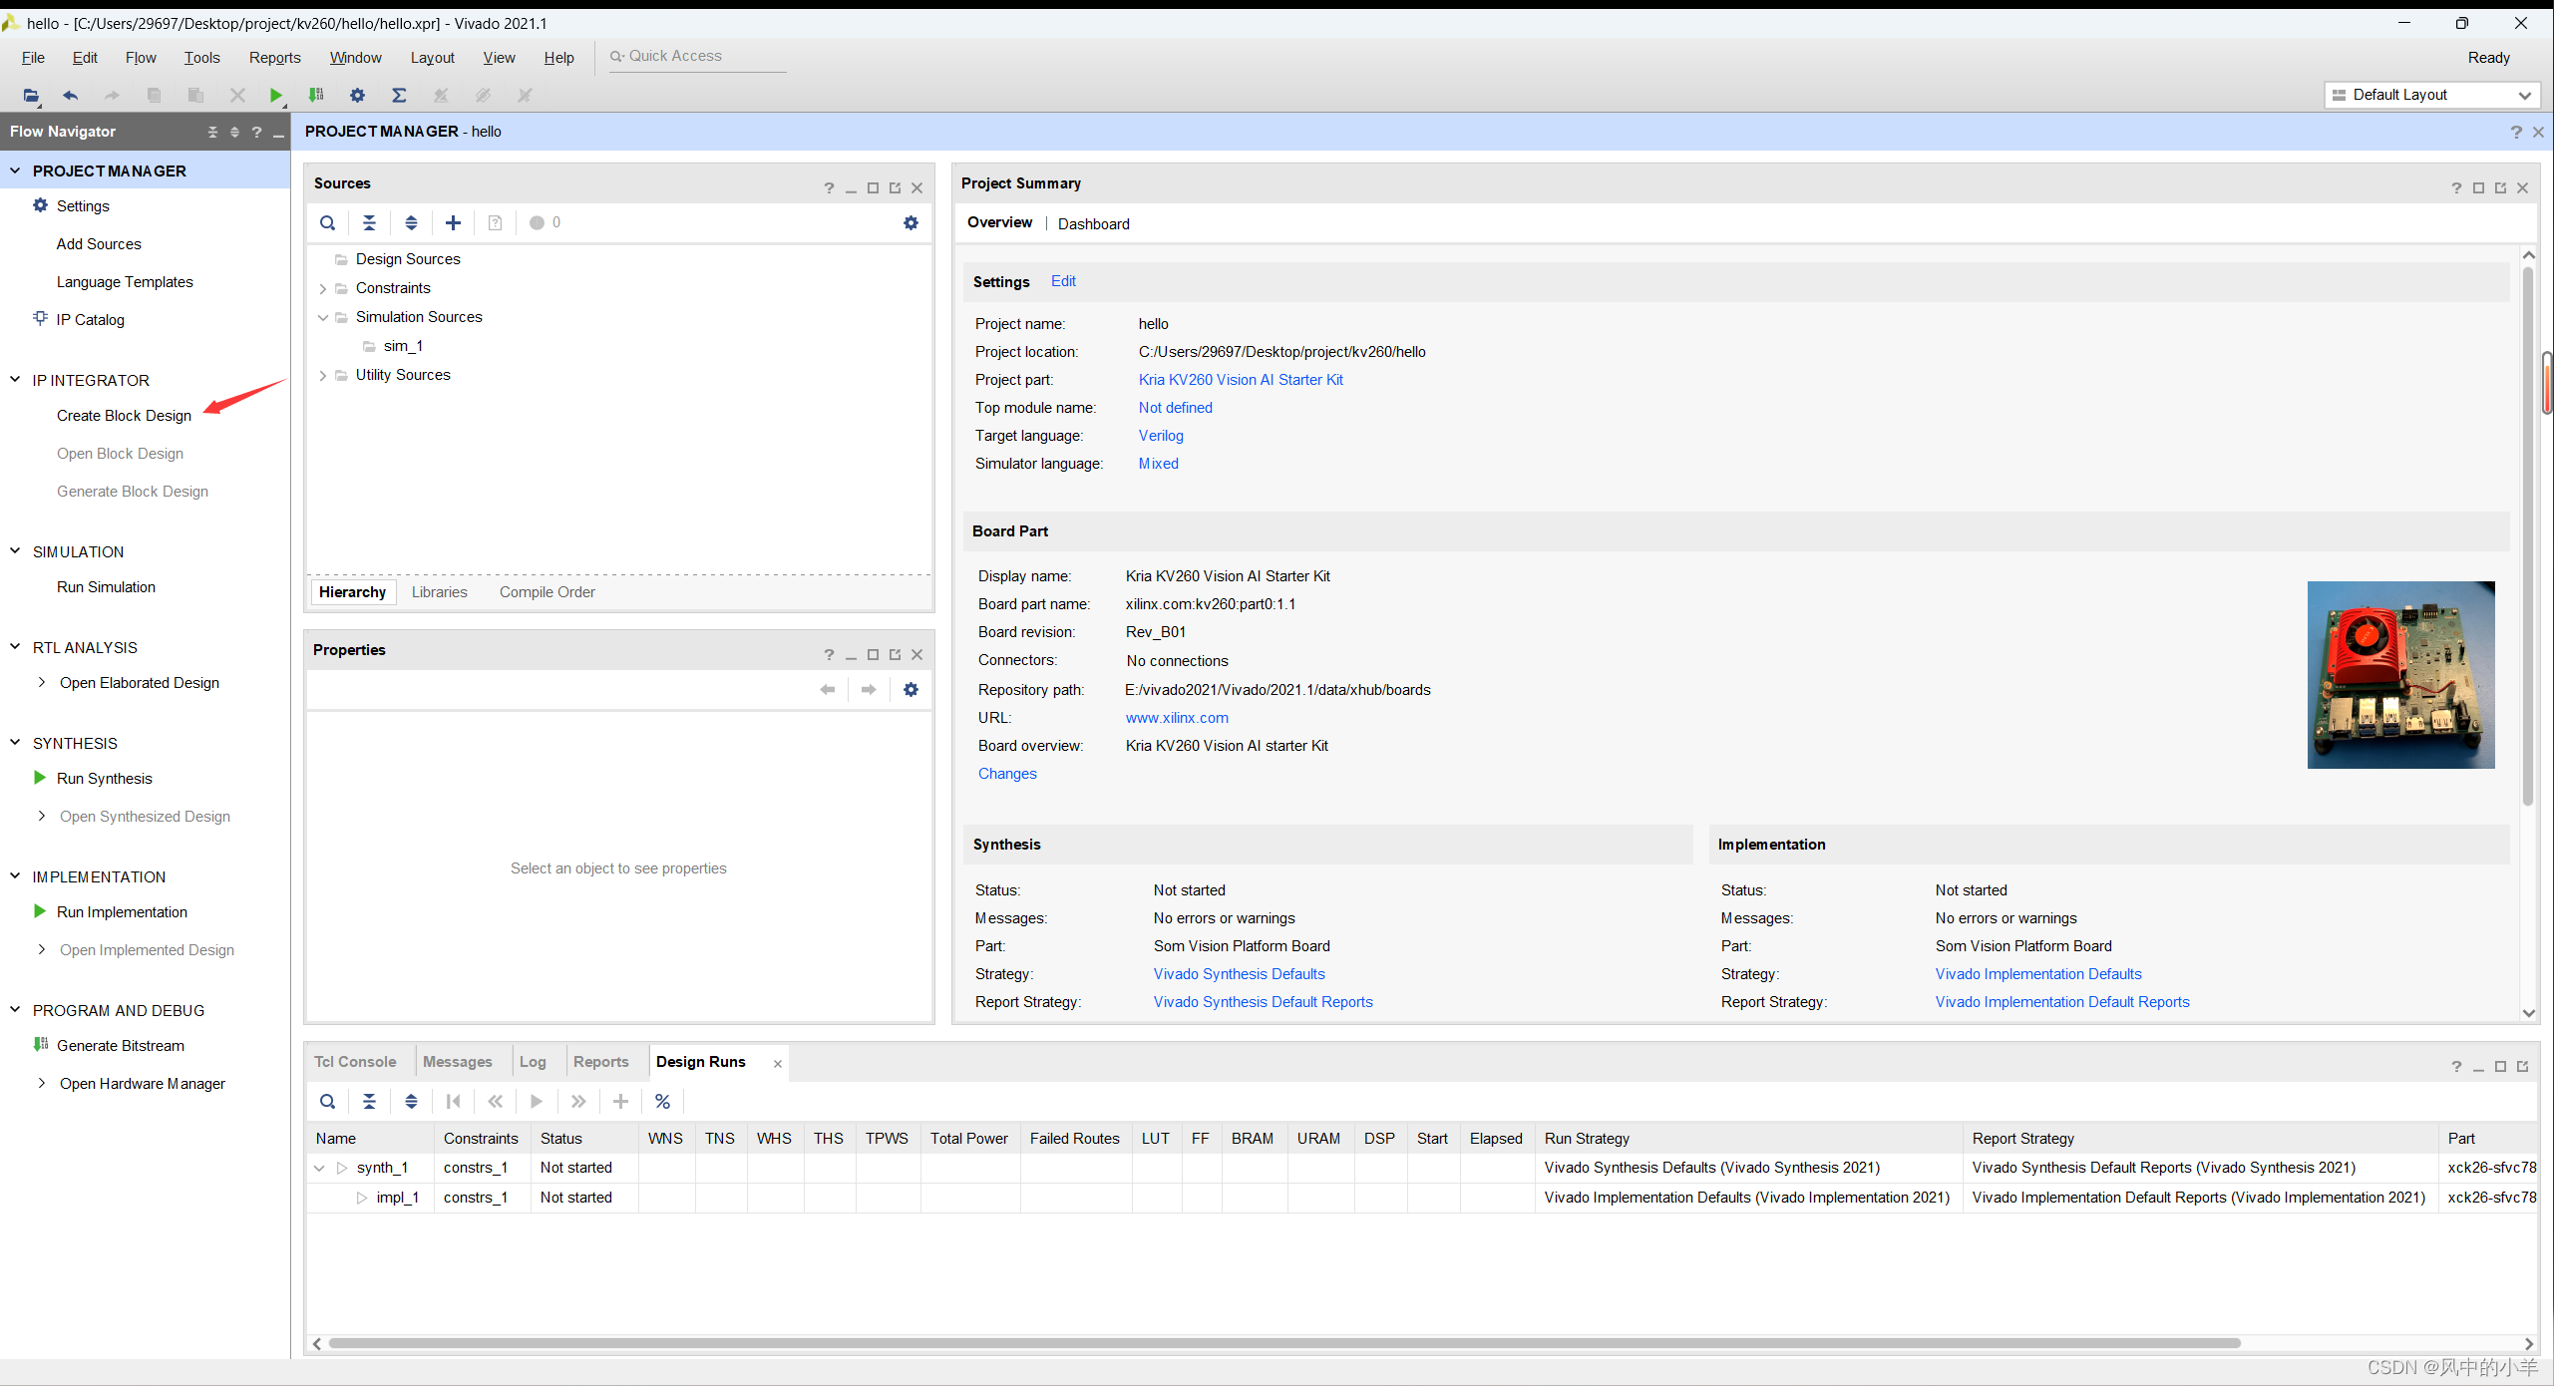Click the green Run toolbar arrow
This screenshot has width=2554, height=1386.
pyautogui.click(x=275, y=96)
